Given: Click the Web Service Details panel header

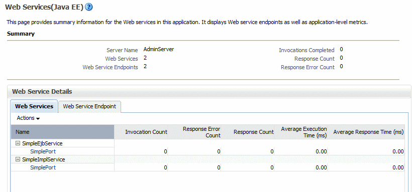Looking at the screenshot, I should (x=42, y=92).
